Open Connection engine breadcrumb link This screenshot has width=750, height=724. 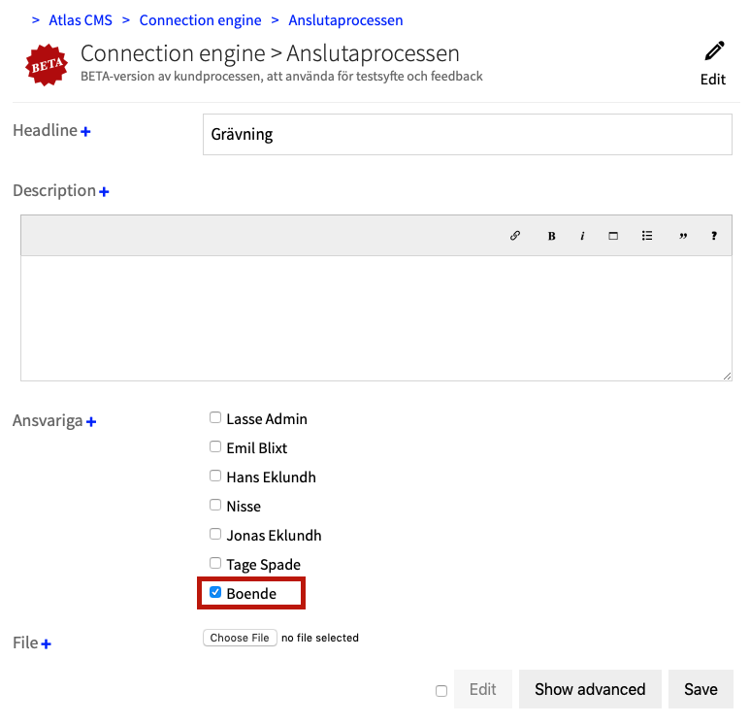click(200, 19)
